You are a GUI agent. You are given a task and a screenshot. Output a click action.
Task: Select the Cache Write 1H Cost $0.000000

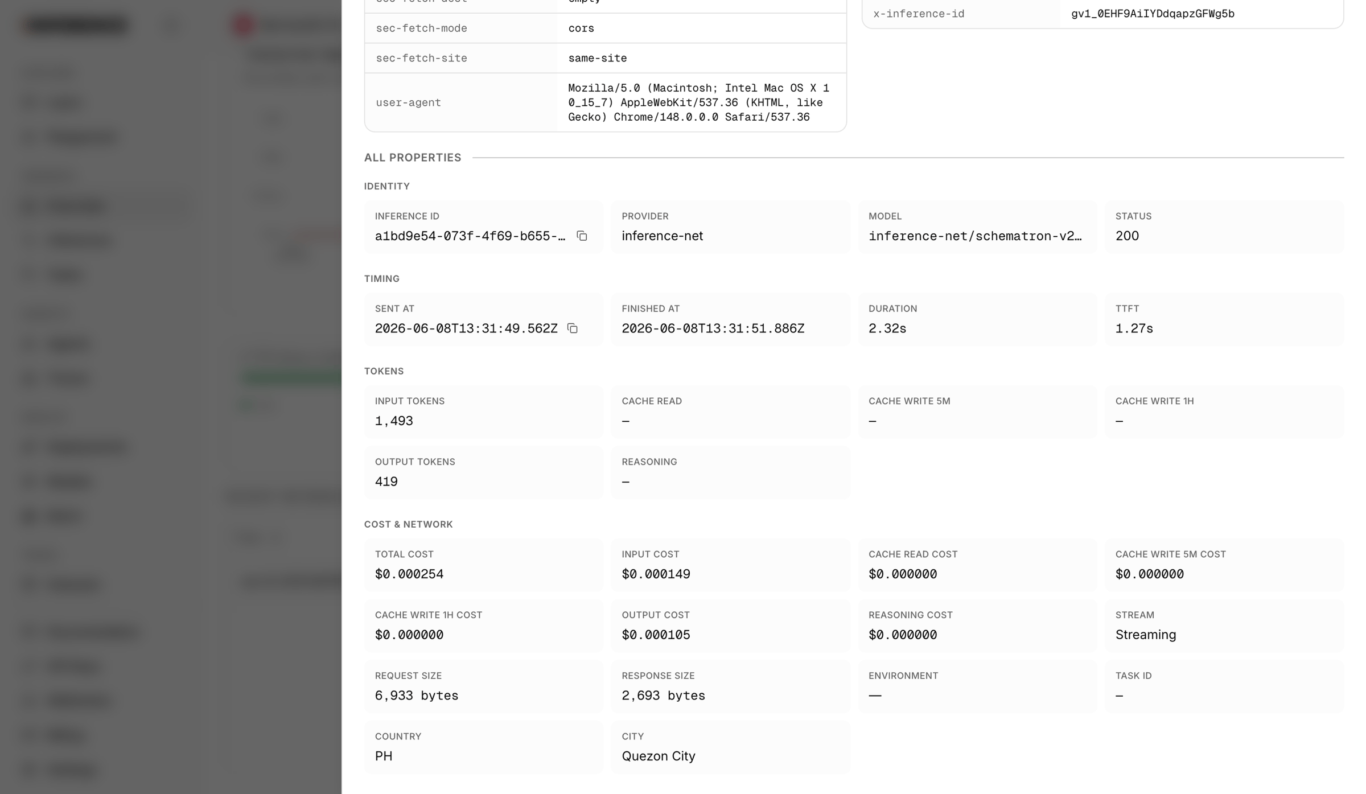[409, 635]
